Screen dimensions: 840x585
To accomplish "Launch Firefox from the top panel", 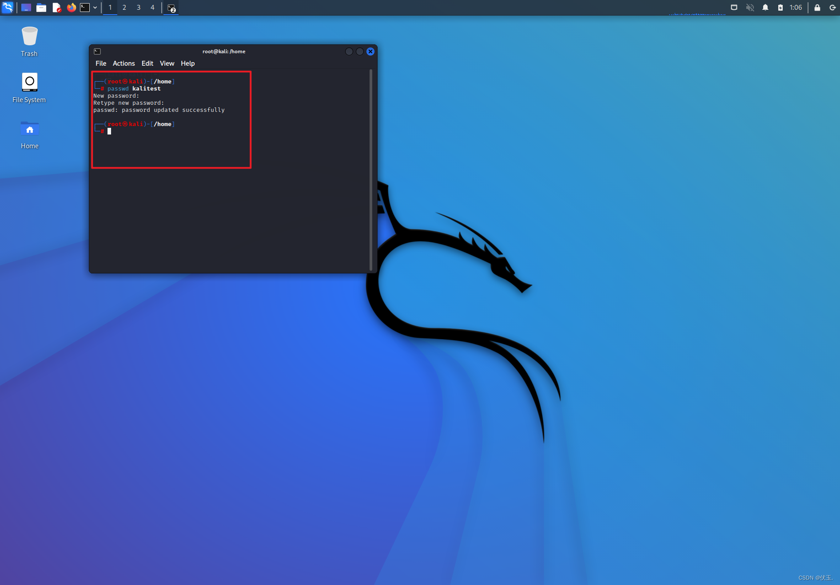I will [x=71, y=8].
